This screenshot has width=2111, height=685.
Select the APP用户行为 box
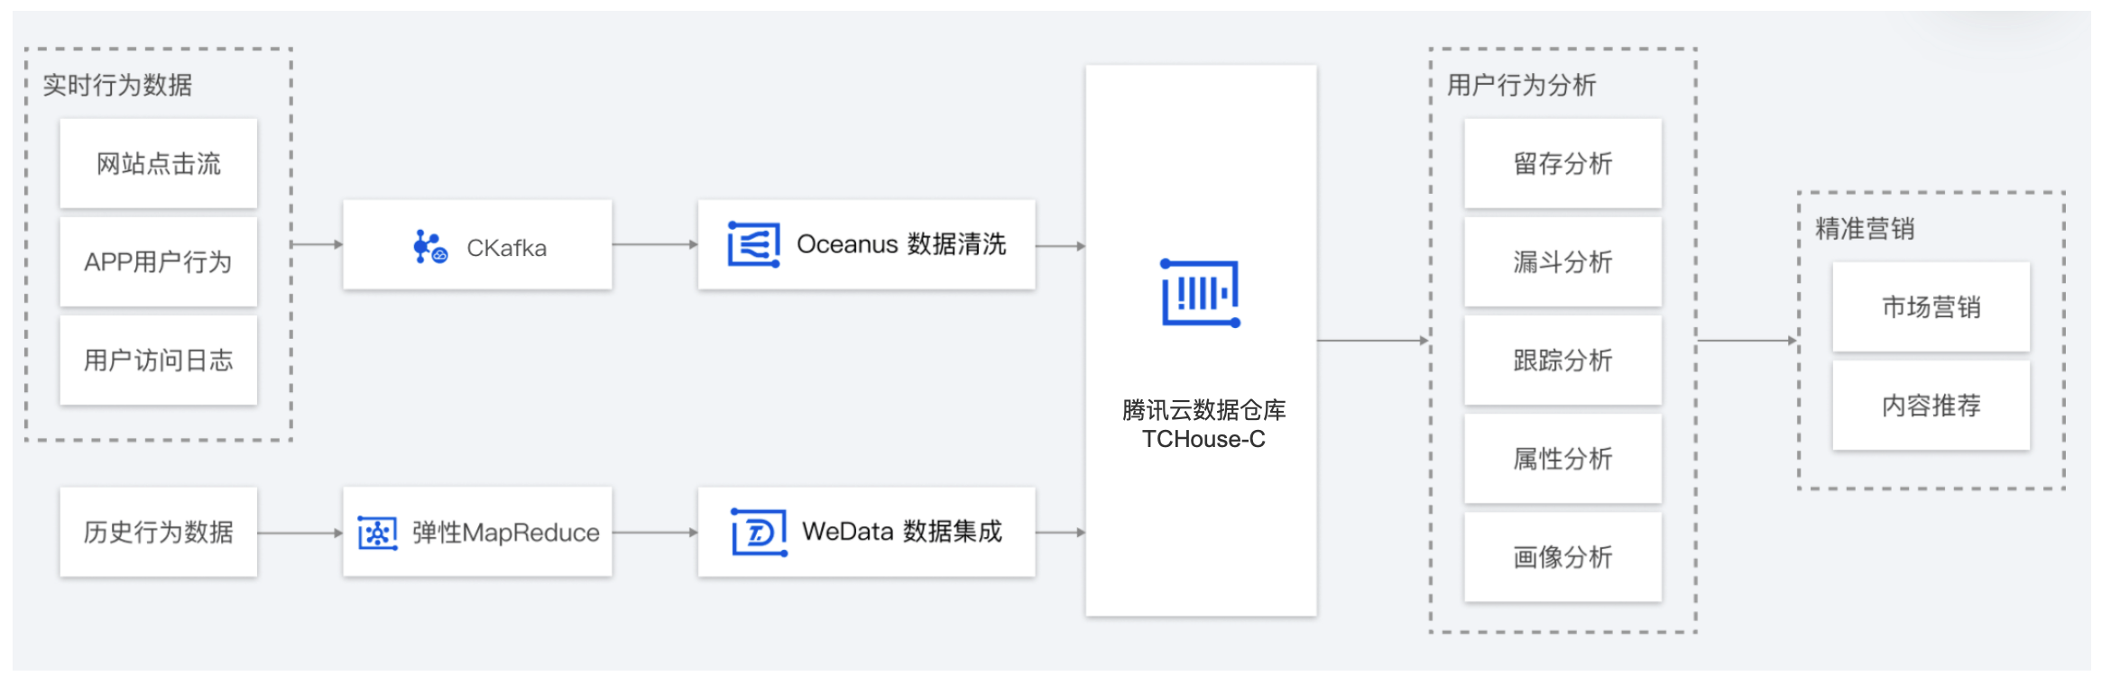point(159,262)
